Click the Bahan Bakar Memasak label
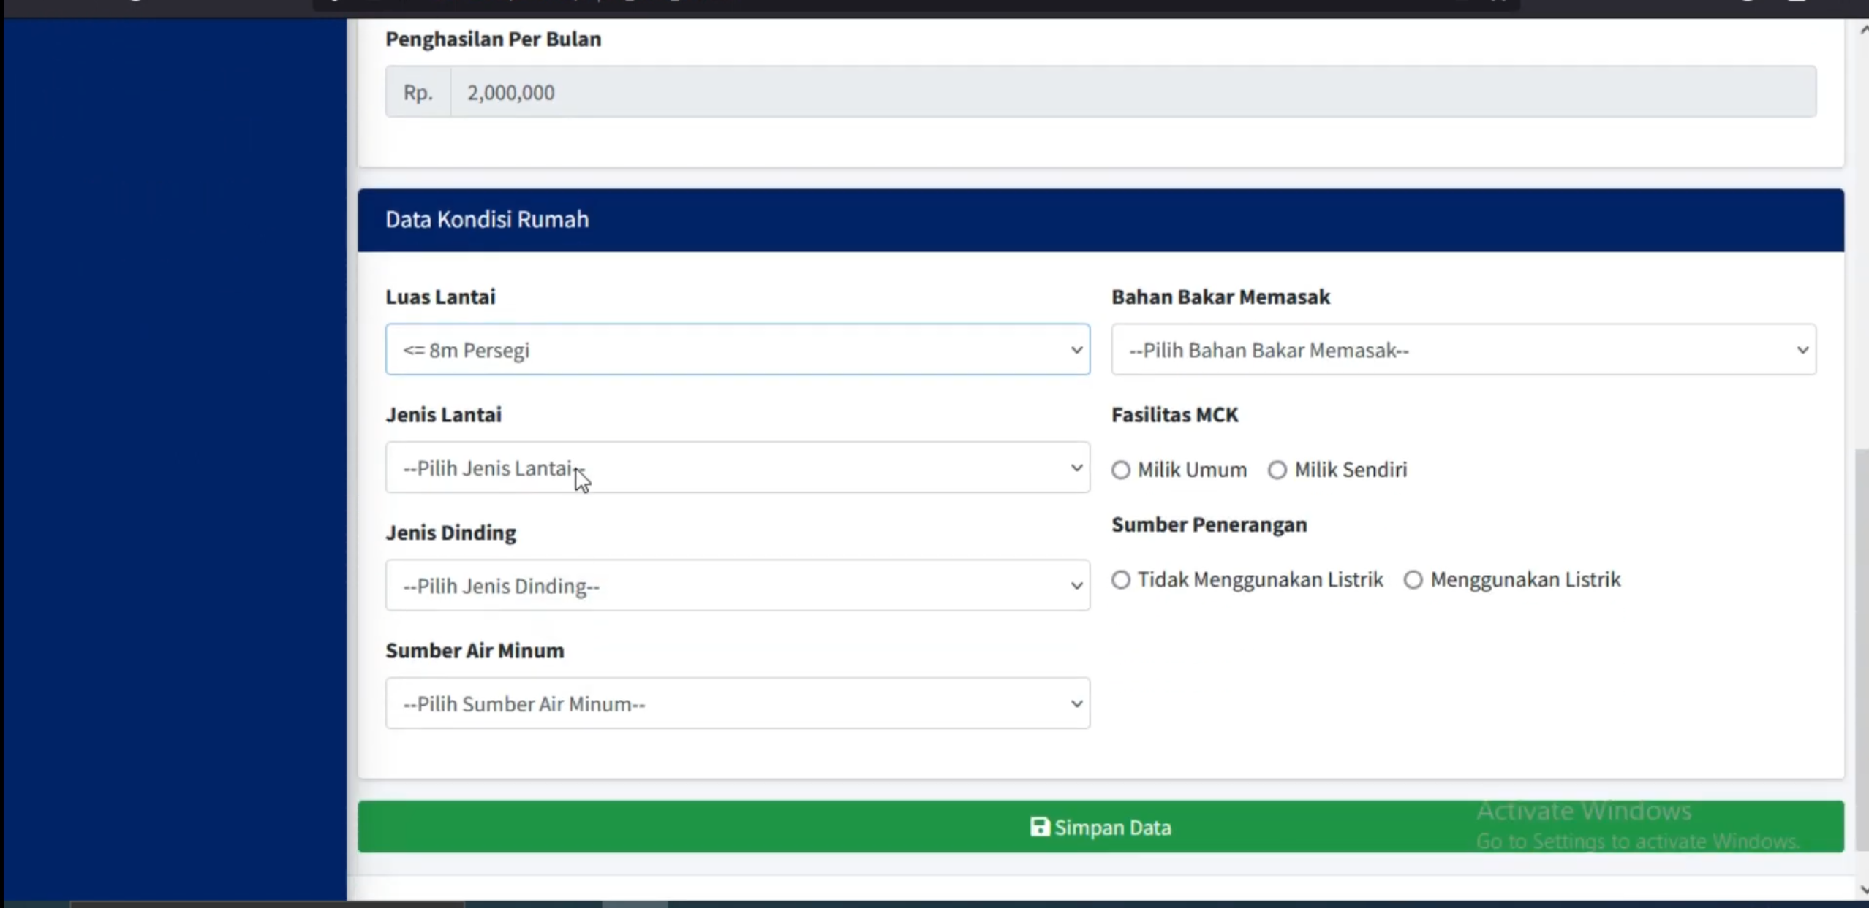Screen dimensions: 1869x908 tap(1220, 297)
